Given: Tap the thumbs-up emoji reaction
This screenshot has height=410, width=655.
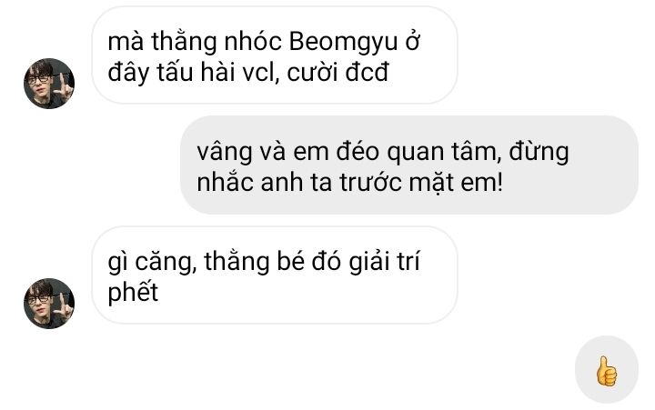Looking at the screenshot, I should coord(606,371).
